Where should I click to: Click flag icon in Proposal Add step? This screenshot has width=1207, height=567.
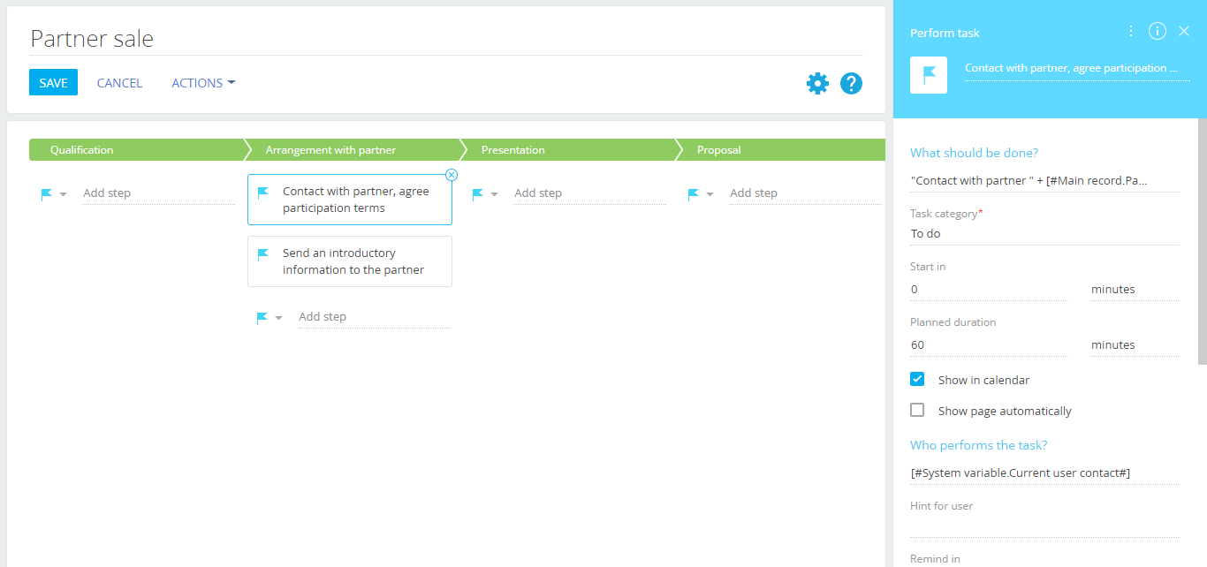point(694,193)
